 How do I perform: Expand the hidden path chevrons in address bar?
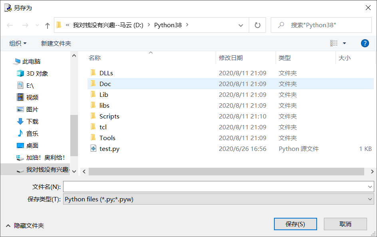(x=67, y=25)
